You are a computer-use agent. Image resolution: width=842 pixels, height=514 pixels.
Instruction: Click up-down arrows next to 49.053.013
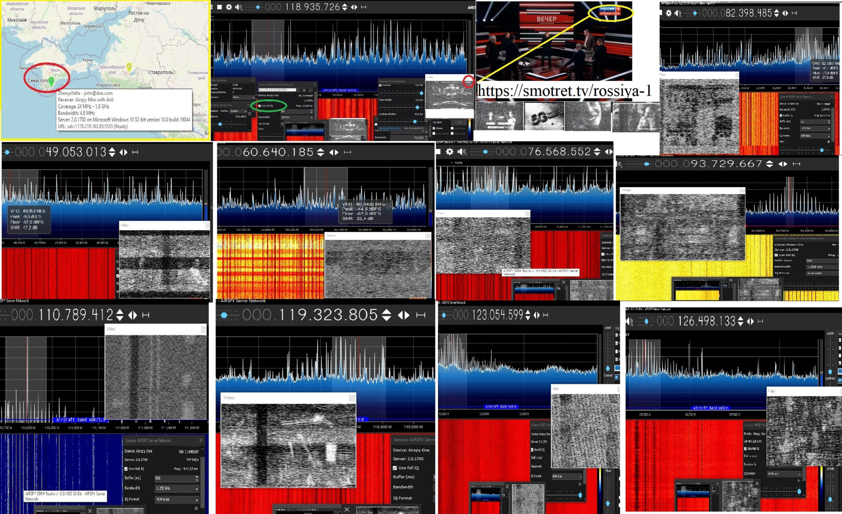(112, 152)
